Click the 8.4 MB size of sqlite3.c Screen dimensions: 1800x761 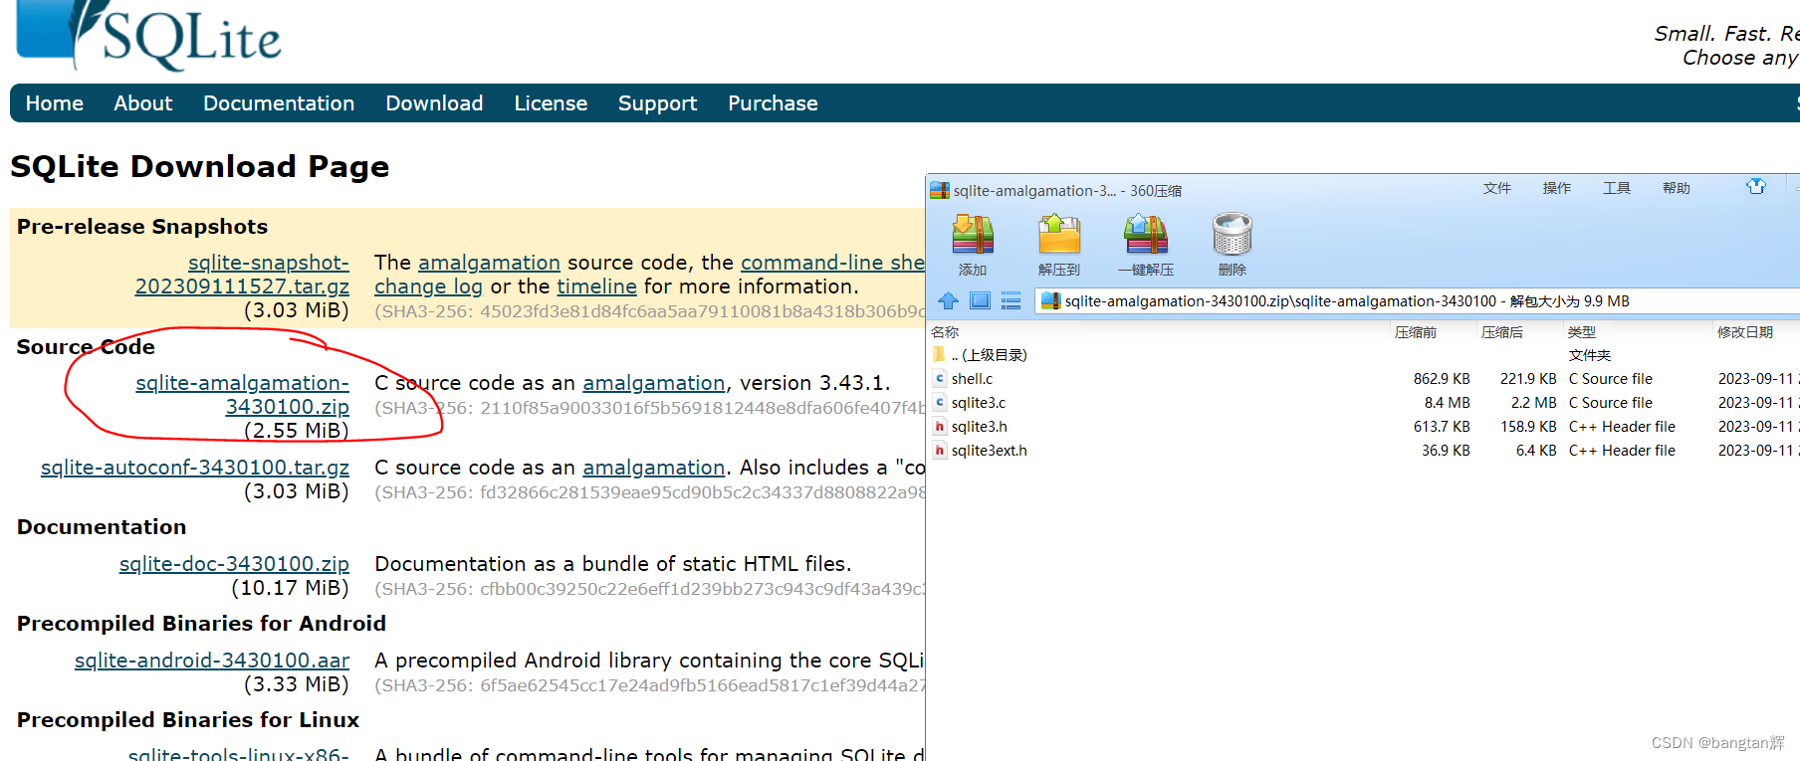(x=1448, y=403)
